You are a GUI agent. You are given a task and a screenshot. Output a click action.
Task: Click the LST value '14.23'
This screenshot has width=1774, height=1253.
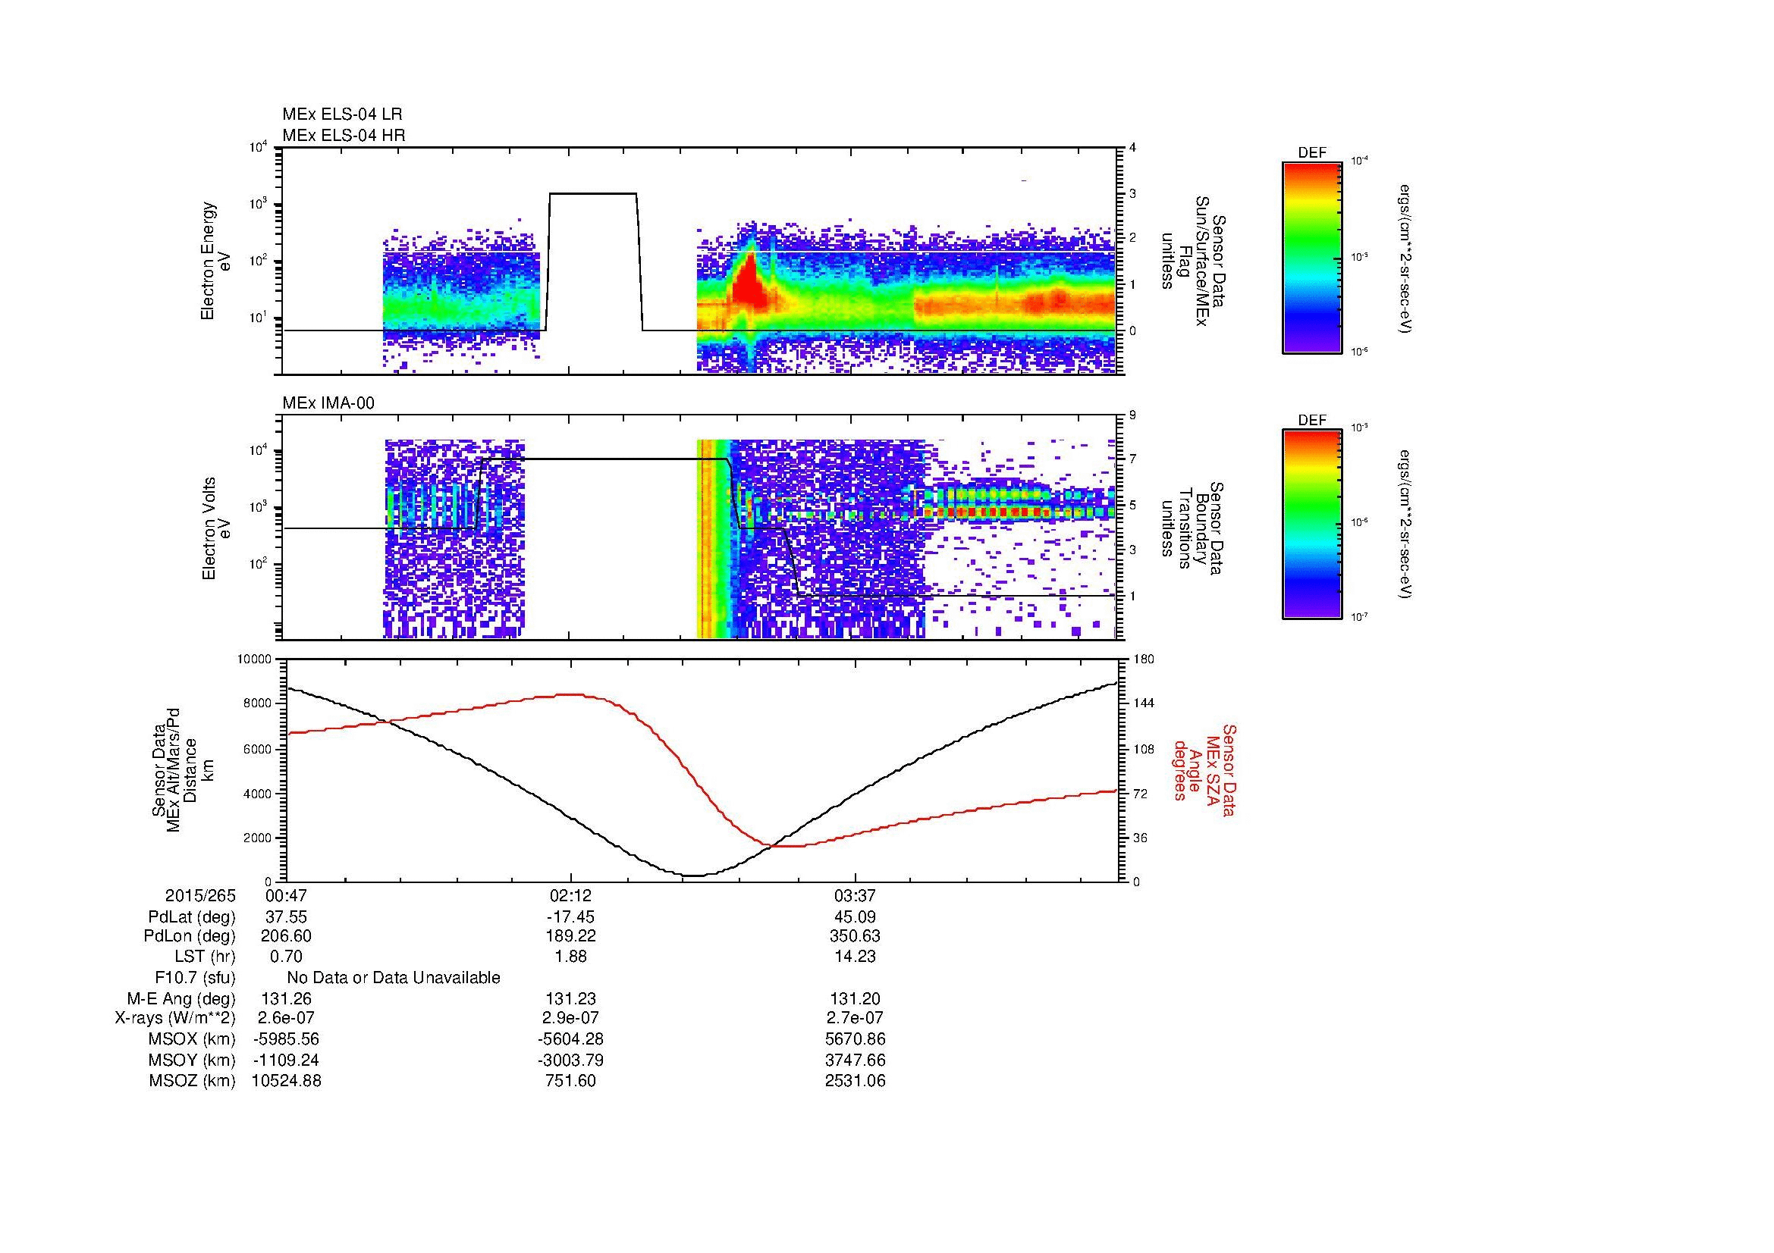click(x=855, y=956)
